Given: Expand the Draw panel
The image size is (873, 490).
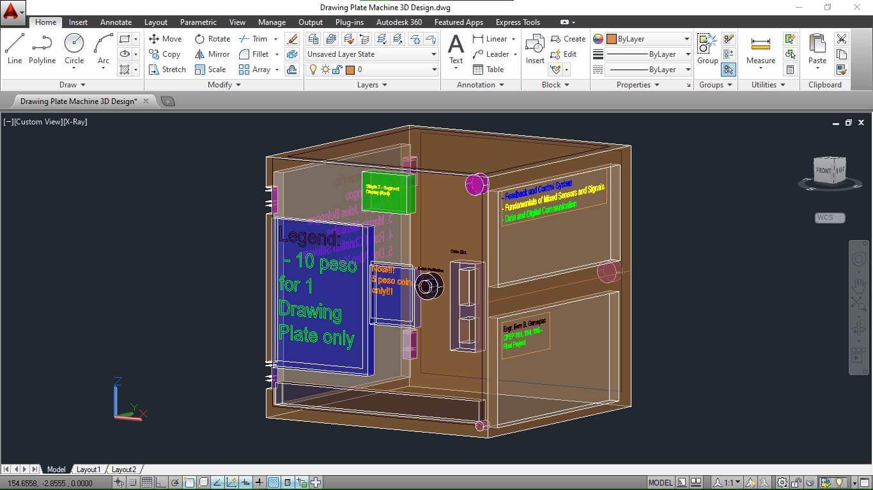Looking at the screenshot, I should (x=72, y=85).
